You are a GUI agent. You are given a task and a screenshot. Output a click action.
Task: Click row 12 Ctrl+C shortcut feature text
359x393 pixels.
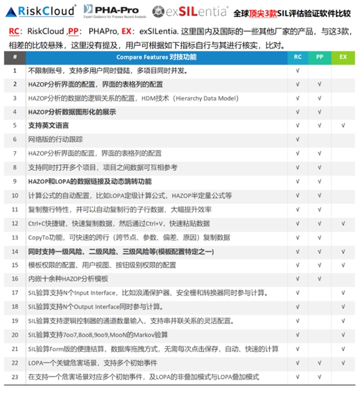[118, 223]
